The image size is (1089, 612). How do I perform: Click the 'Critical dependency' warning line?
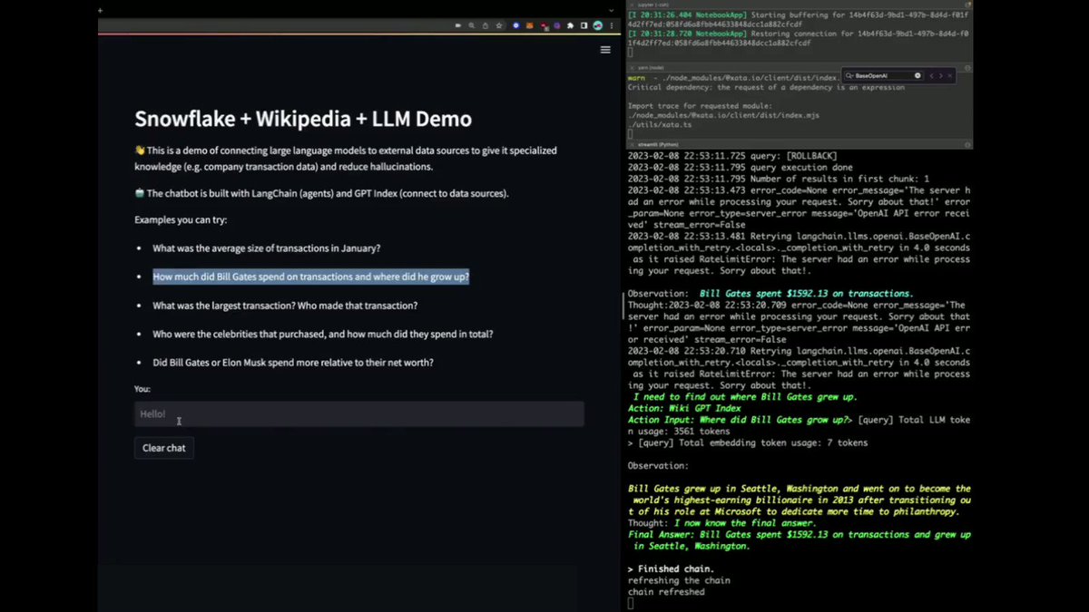[766, 88]
